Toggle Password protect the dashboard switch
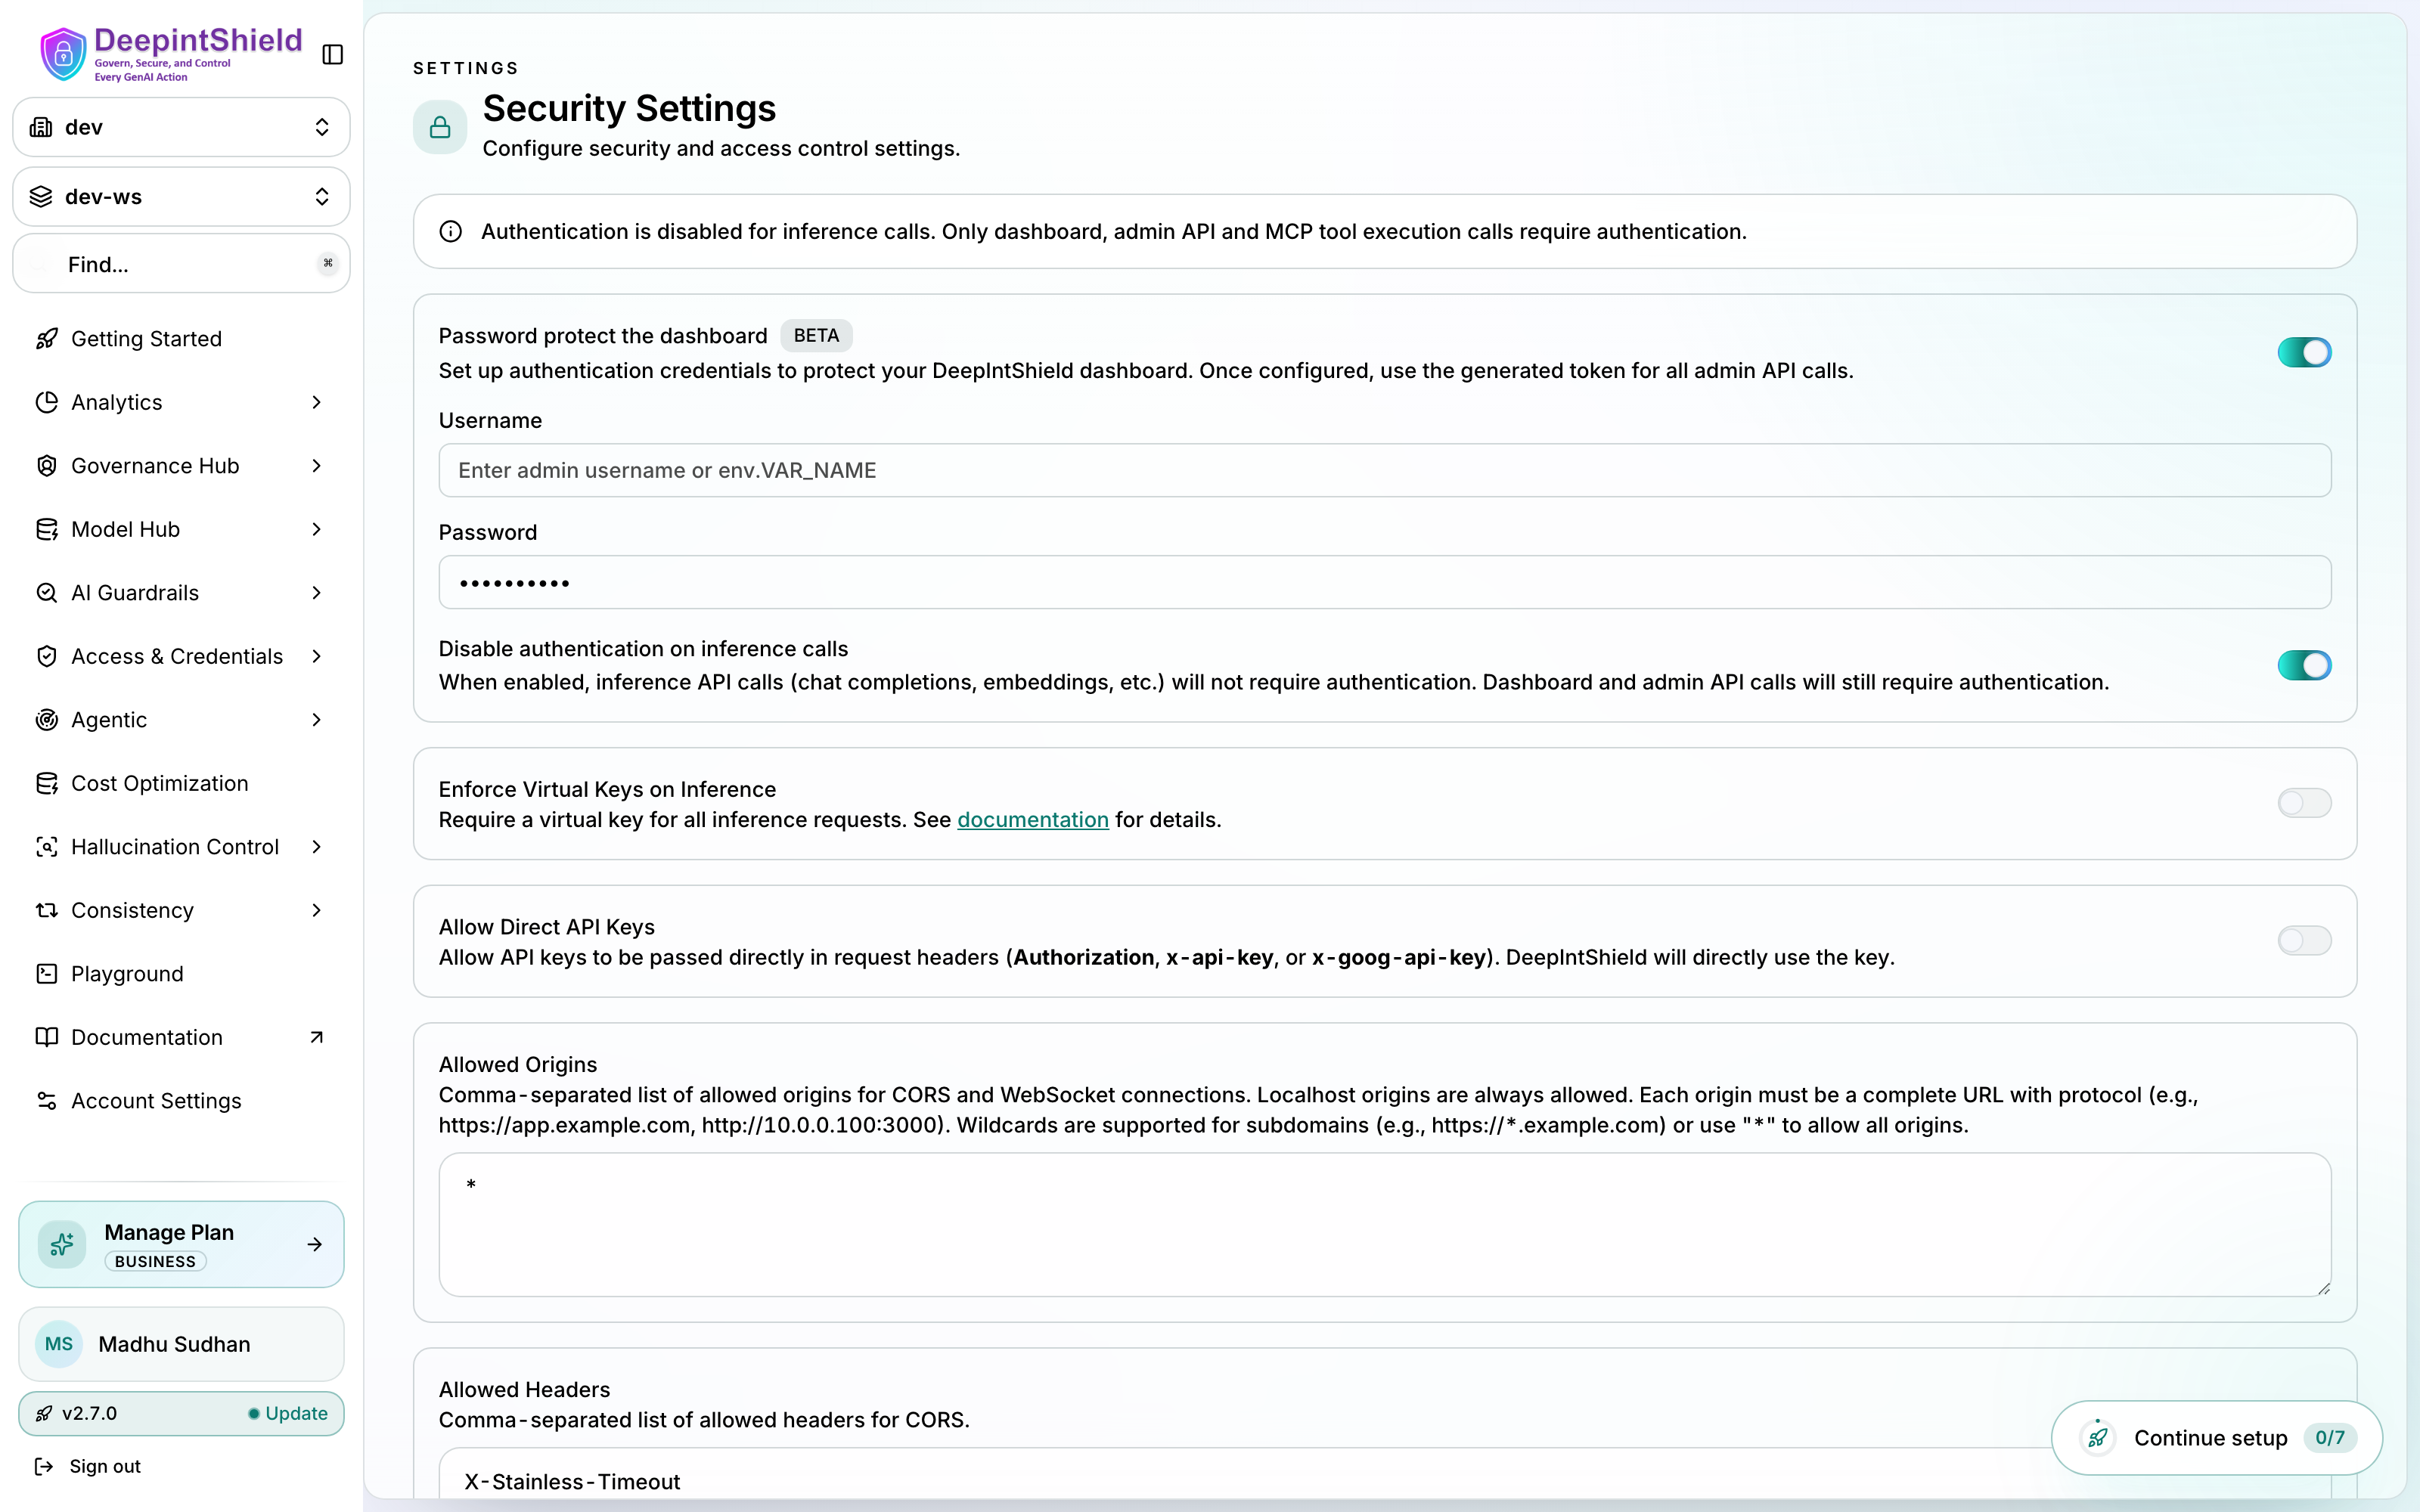The height and width of the screenshot is (1512, 2420). pyautogui.click(x=2304, y=352)
